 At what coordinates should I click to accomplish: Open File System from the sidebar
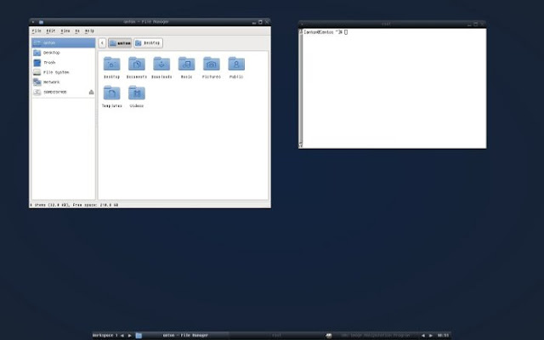click(x=64, y=72)
